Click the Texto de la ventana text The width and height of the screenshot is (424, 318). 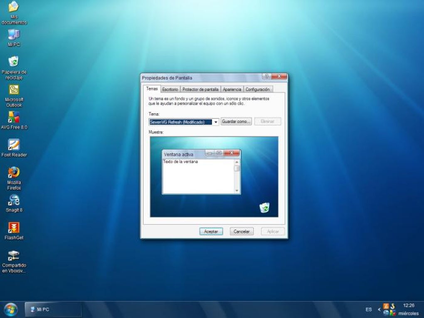pos(181,161)
